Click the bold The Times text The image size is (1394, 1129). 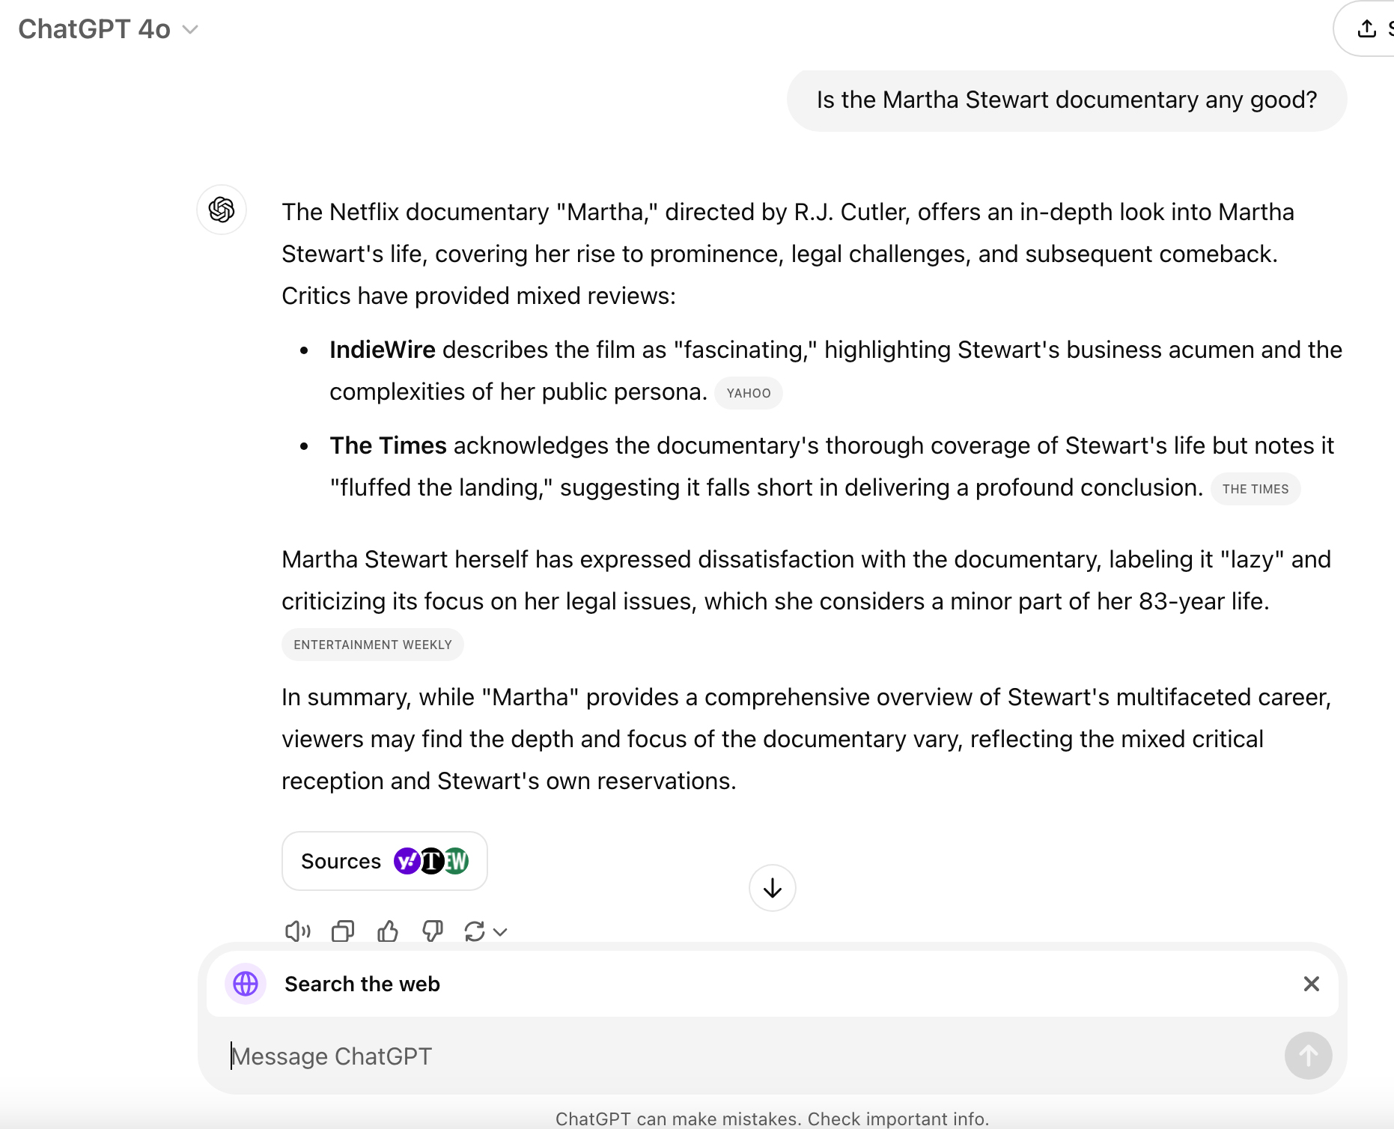[388, 445]
